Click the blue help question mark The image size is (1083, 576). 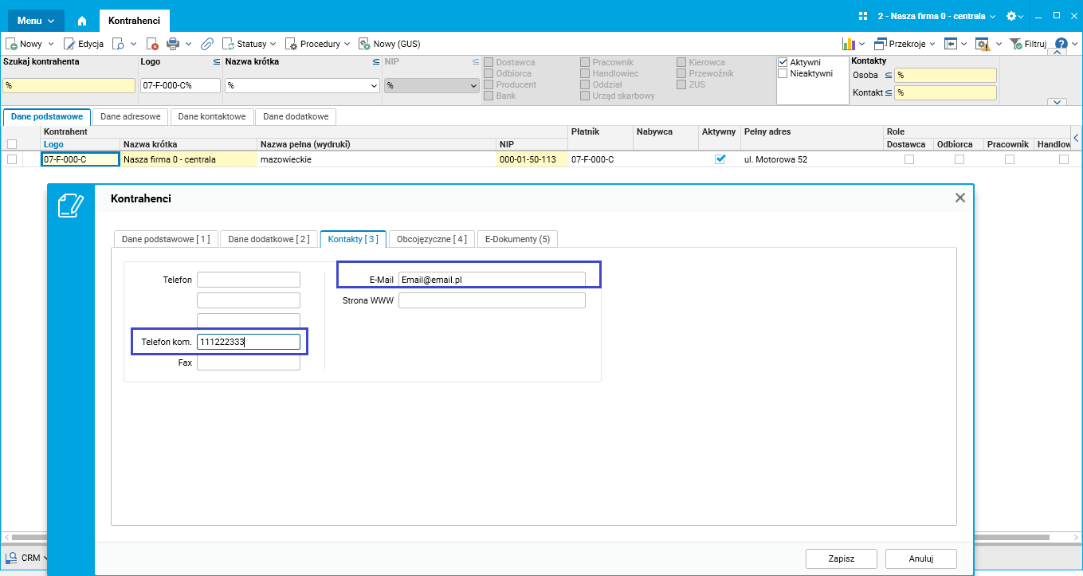click(x=1061, y=44)
